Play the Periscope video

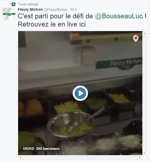[x=80, y=93]
